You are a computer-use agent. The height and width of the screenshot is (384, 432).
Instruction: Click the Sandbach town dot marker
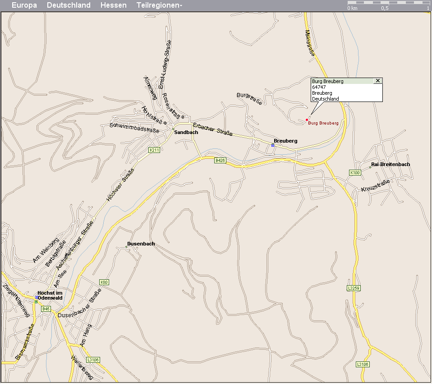[x=173, y=129]
